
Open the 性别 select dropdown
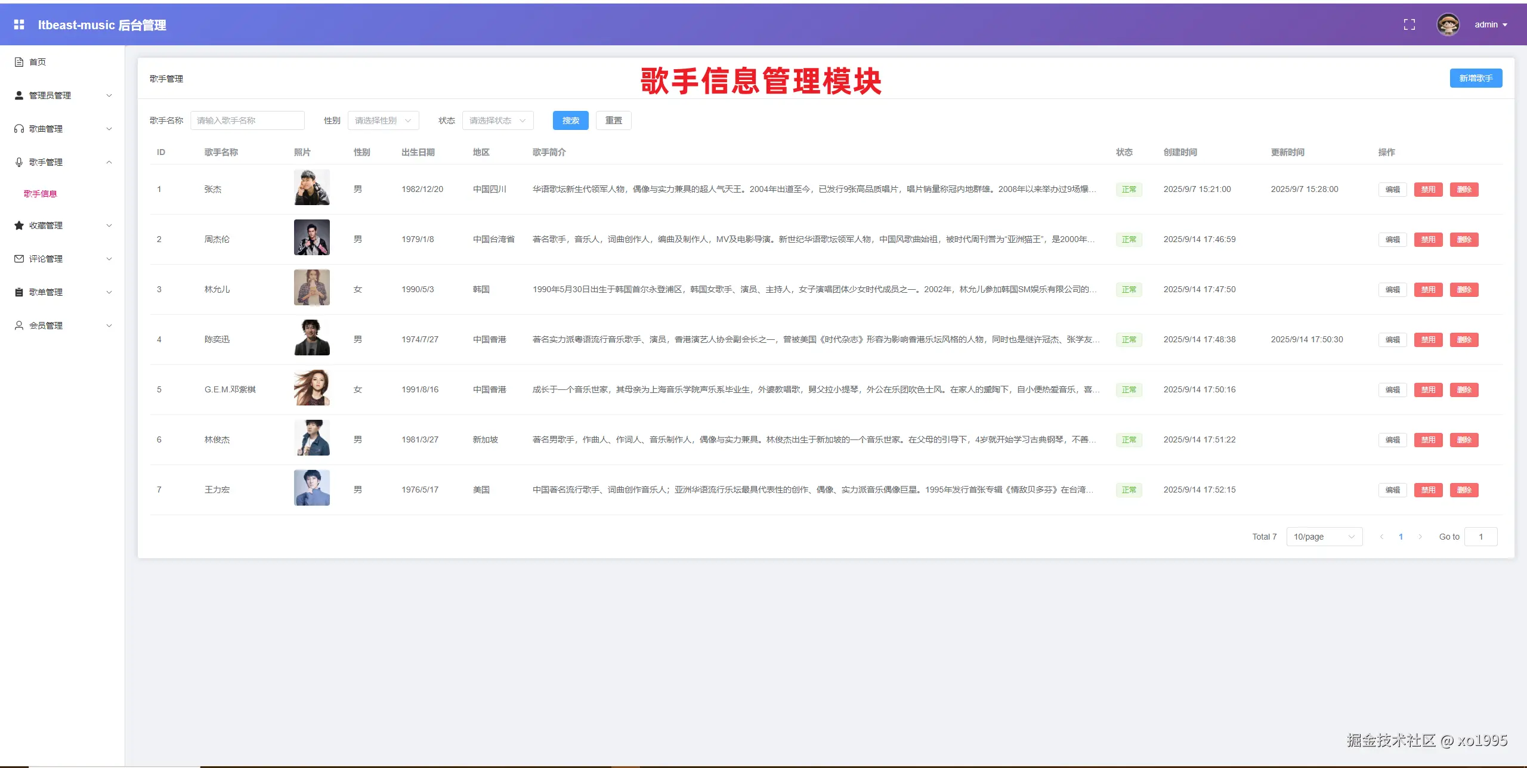(383, 120)
